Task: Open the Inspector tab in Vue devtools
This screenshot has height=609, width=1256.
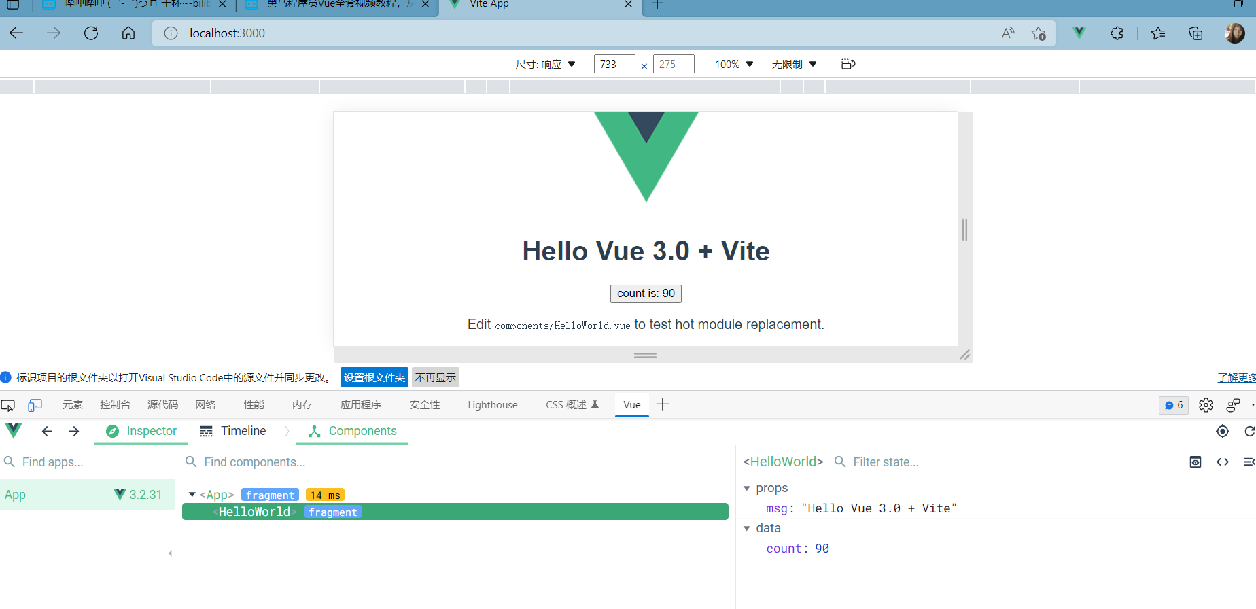Action: click(x=141, y=431)
